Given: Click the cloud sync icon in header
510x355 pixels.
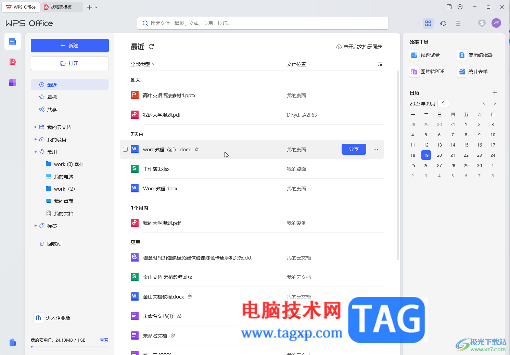Looking at the screenshot, I should [x=443, y=23].
